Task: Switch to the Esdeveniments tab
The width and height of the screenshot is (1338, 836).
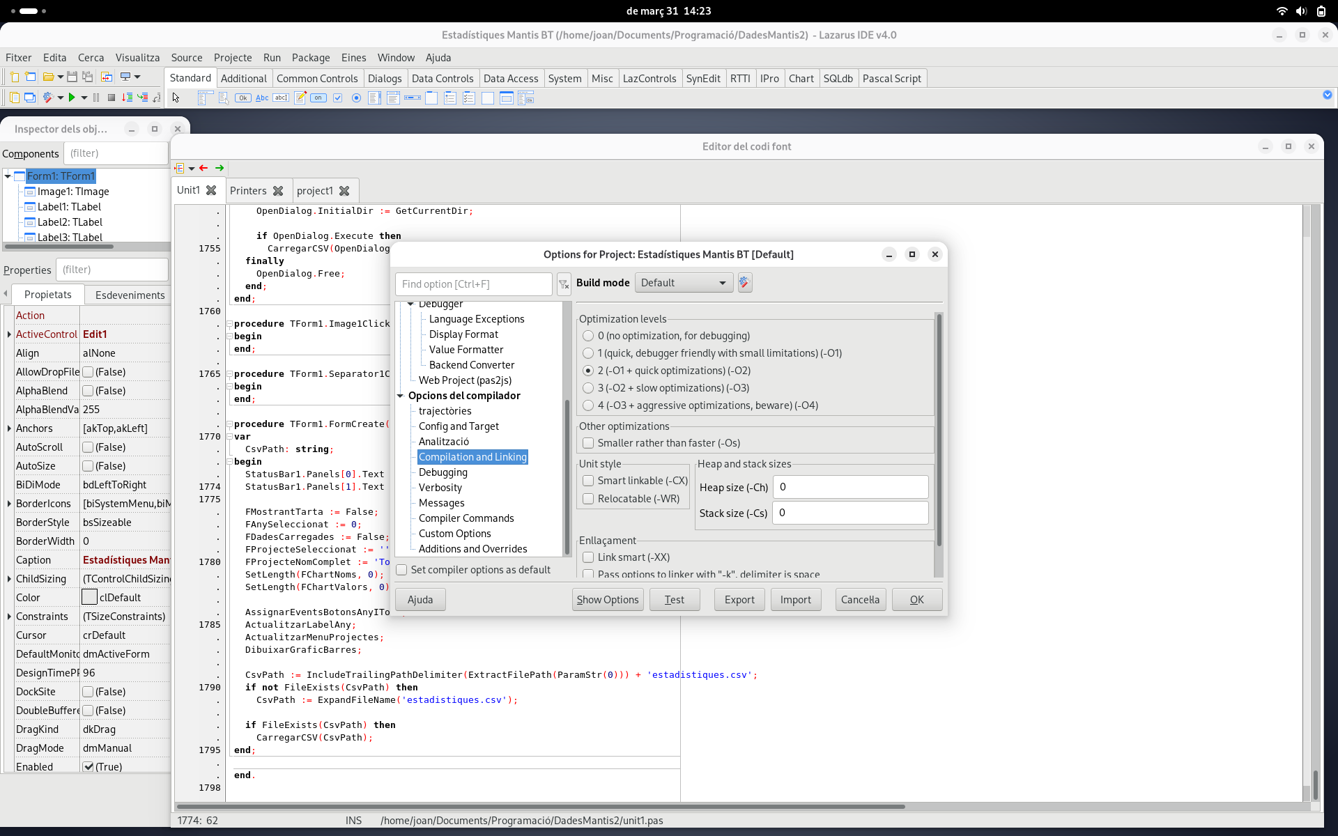Action: [x=130, y=295]
